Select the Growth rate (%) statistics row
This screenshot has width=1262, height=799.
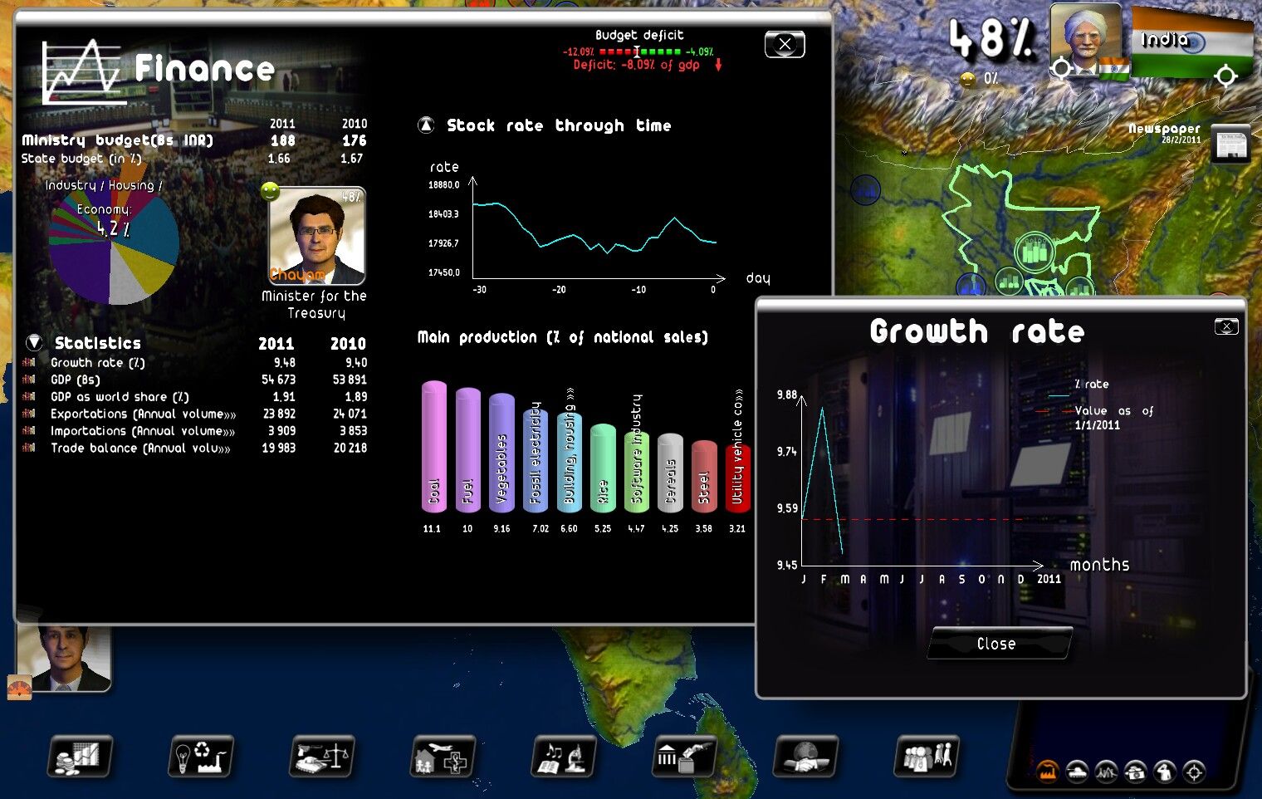click(x=98, y=363)
